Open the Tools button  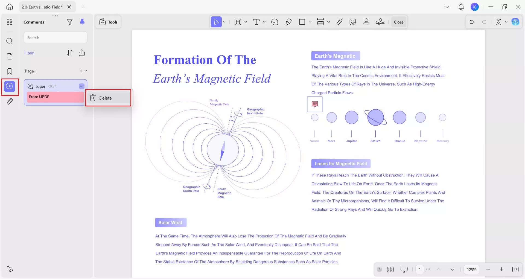coord(108,22)
